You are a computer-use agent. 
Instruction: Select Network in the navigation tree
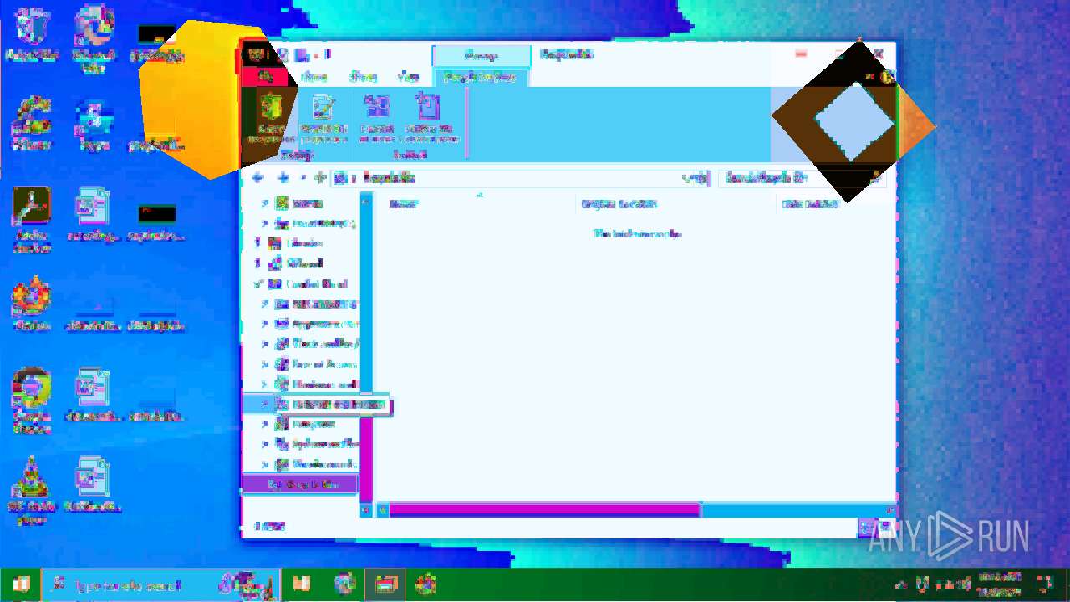[303, 263]
